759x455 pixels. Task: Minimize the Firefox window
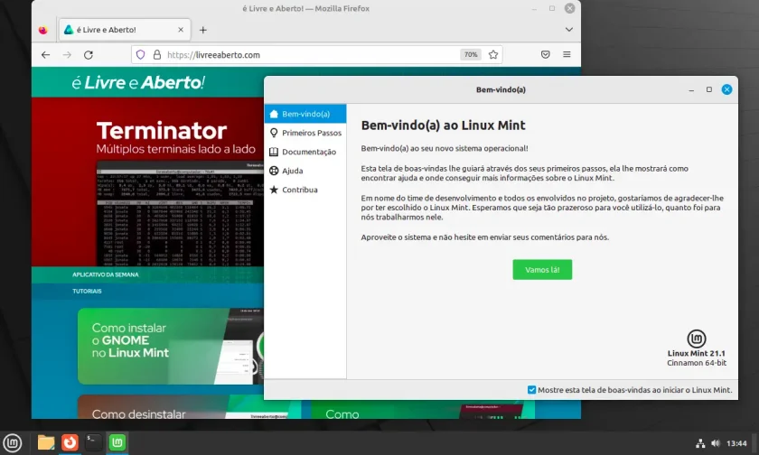point(534,8)
